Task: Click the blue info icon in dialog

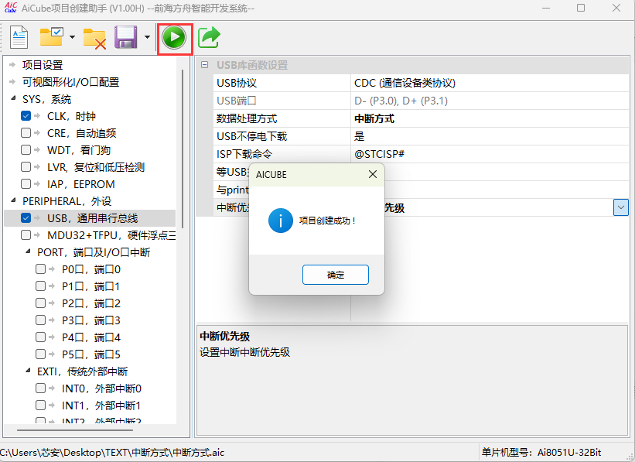Action: [280, 221]
